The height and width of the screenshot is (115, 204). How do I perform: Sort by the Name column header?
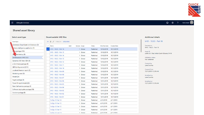pos(52,46)
